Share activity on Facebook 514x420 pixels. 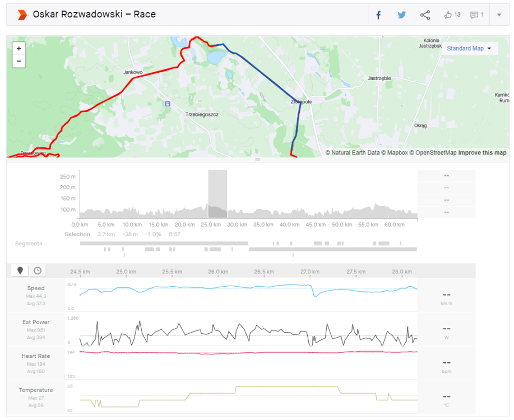378,15
